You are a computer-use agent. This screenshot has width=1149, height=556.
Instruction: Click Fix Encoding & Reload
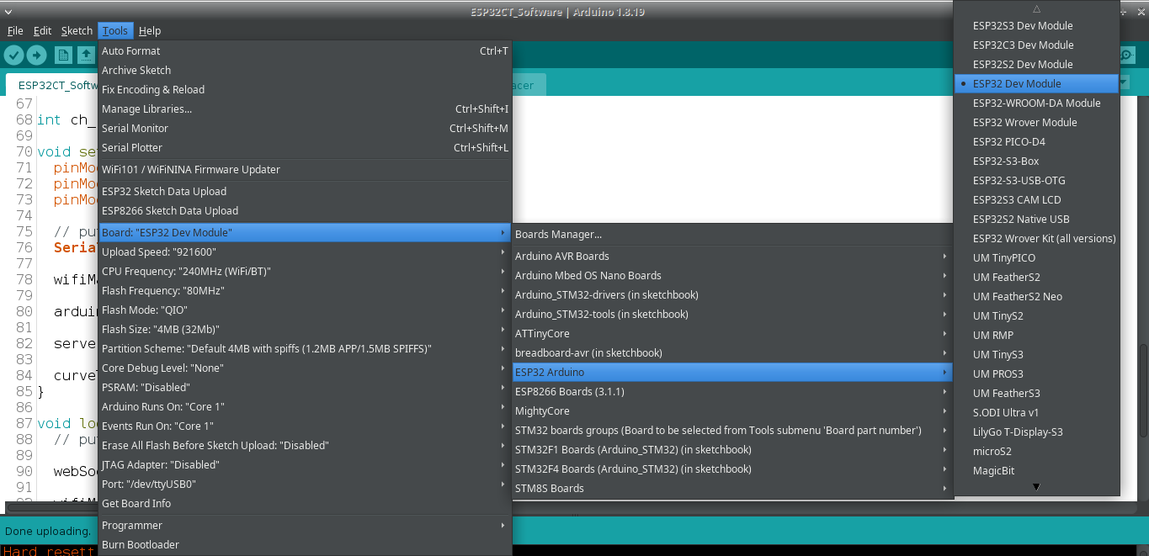(x=305, y=89)
